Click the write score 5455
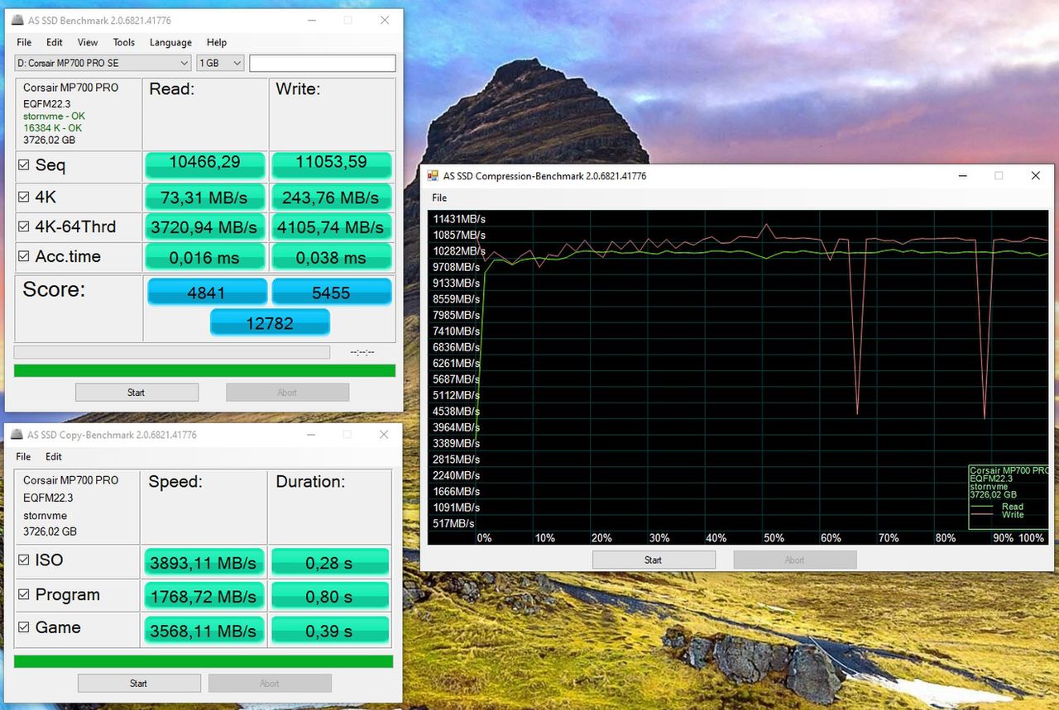Viewport: 1059px width, 710px height. point(331,293)
